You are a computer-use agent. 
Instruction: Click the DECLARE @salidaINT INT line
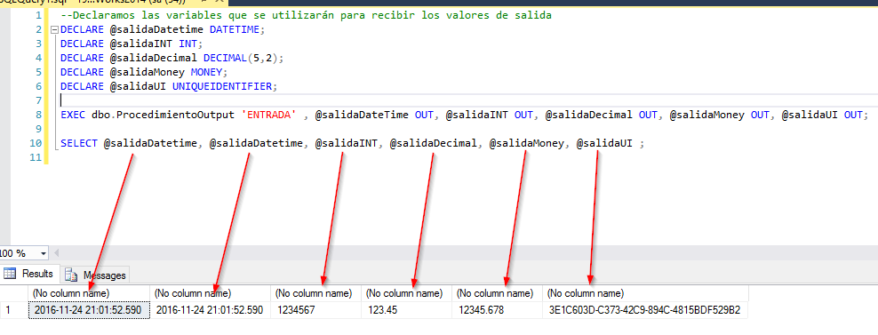(x=131, y=44)
